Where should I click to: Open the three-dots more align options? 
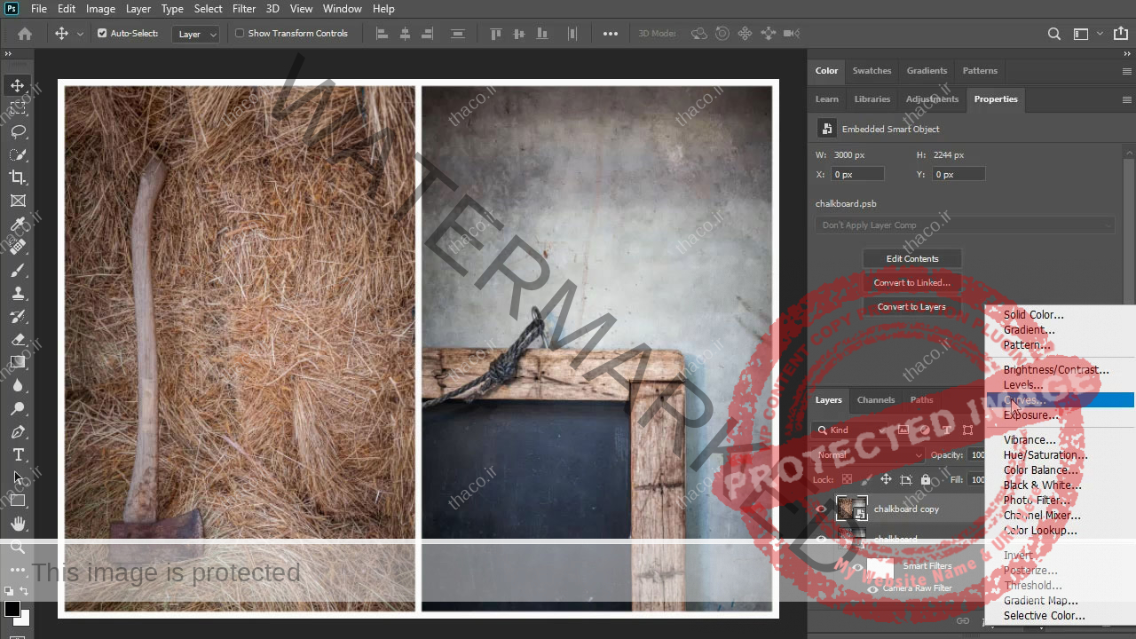[611, 34]
